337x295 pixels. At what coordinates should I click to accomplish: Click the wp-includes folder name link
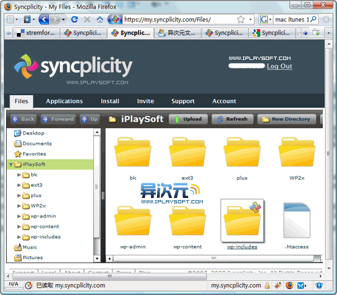pos(242,247)
